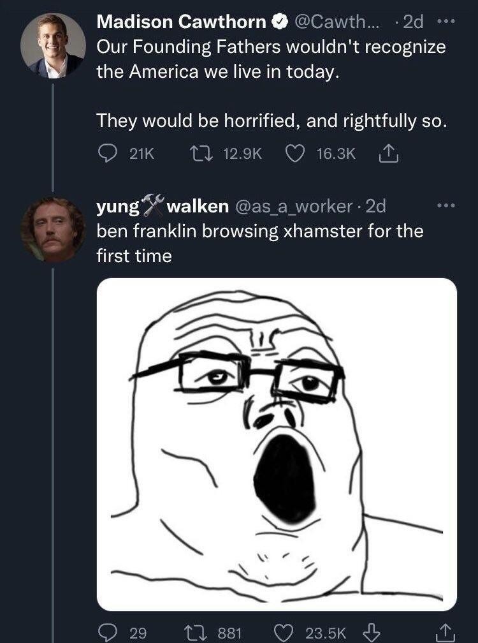This screenshot has height=643, width=478.
Task: Click the Madison Cawthorn display name
Action: 182,22
